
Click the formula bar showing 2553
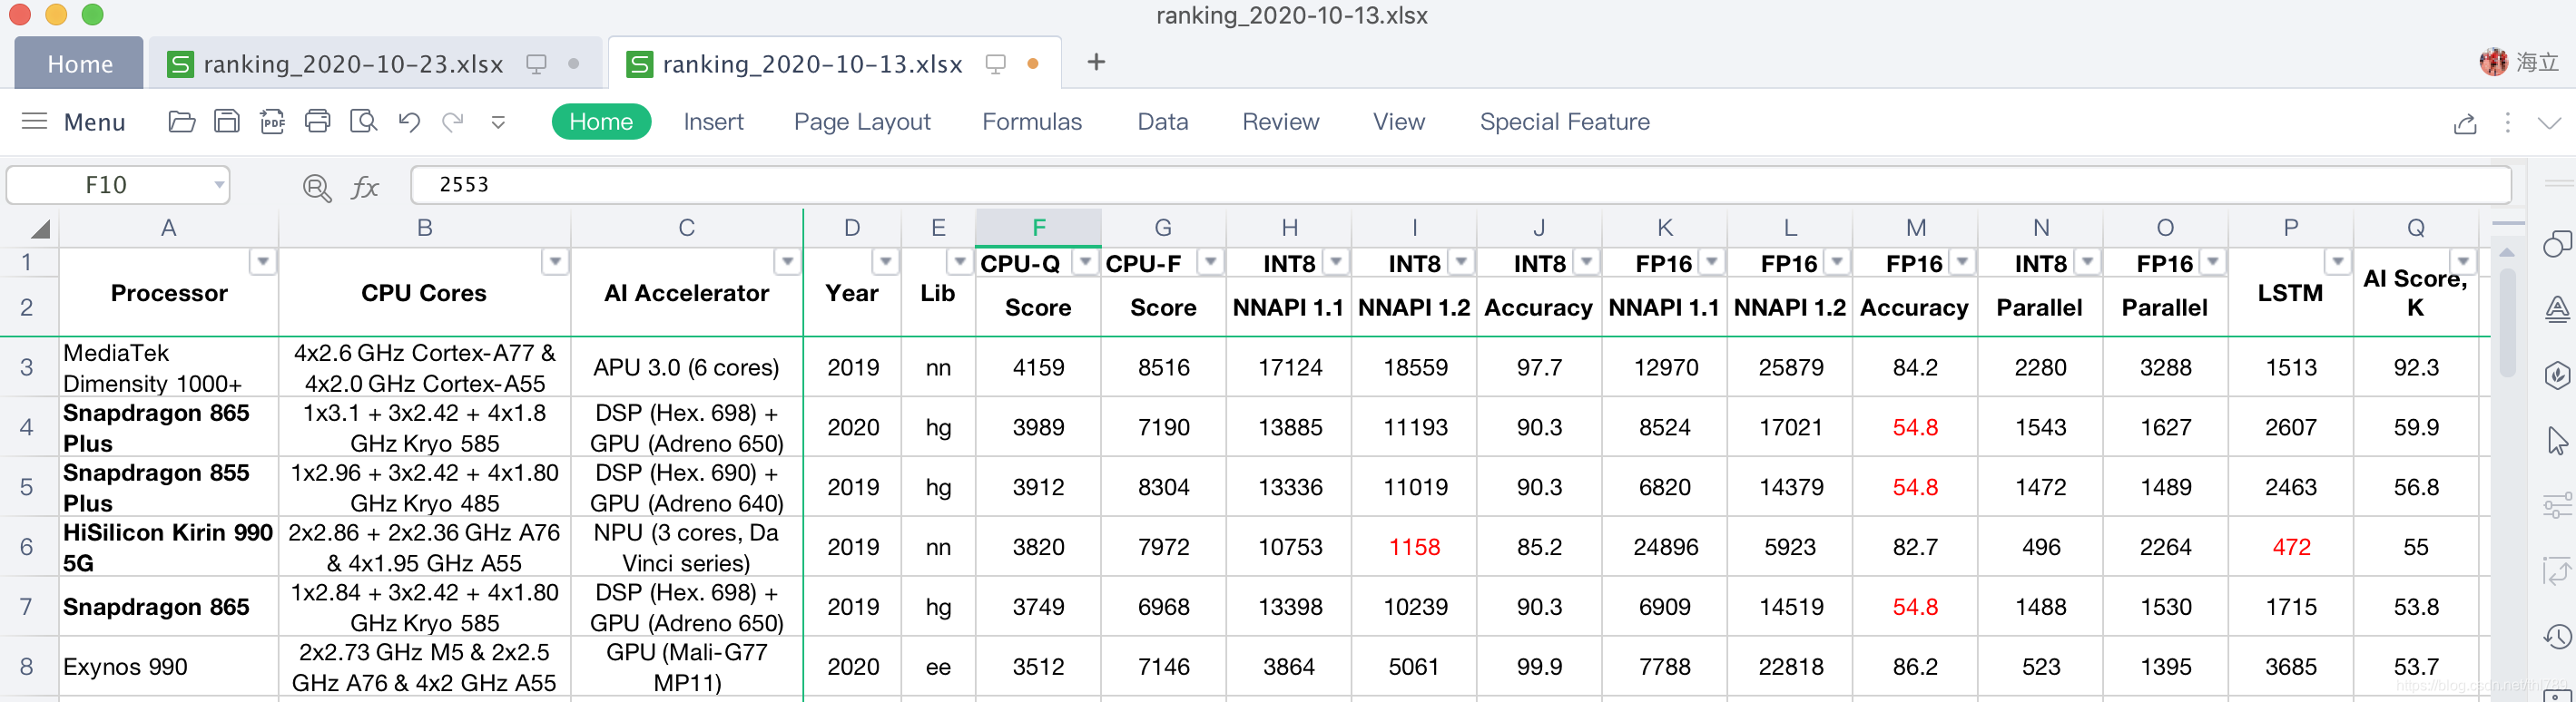(x=1460, y=185)
